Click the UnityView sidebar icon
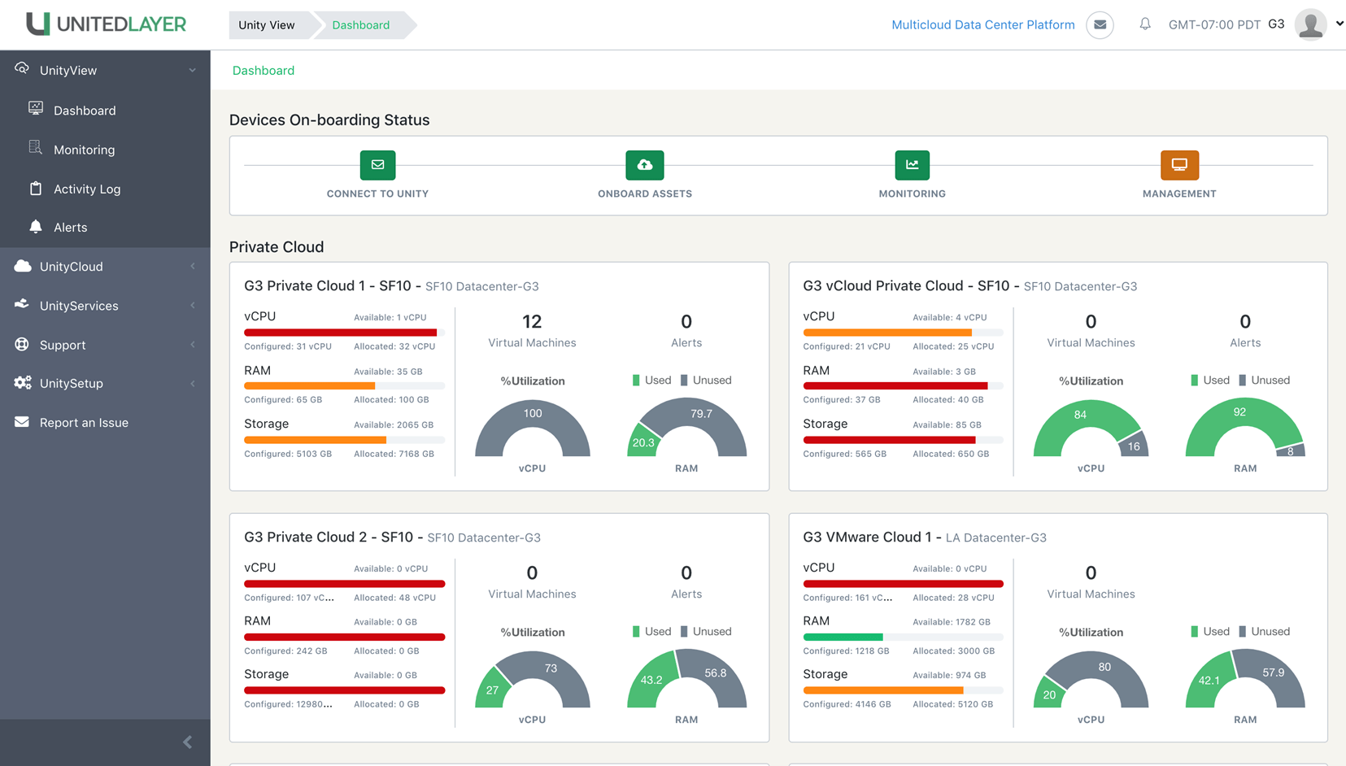 click(22, 69)
